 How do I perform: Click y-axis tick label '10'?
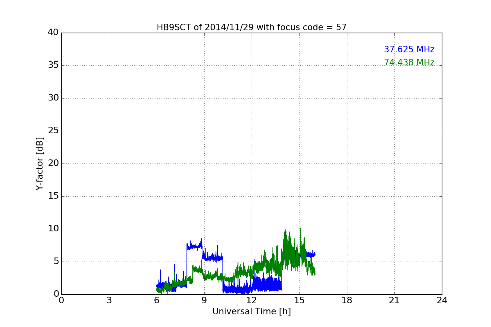[53, 229]
